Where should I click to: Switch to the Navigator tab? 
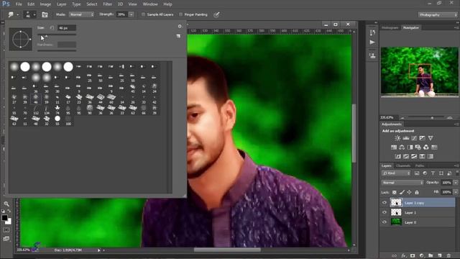[x=411, y=27]
